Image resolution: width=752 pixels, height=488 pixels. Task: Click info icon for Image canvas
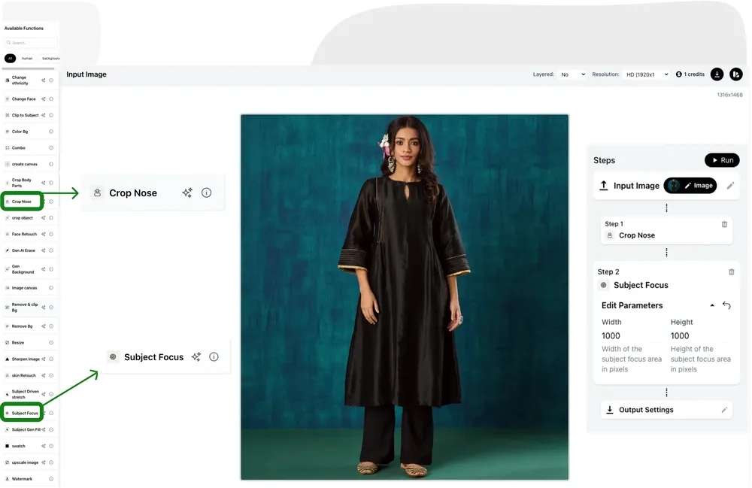[51, 288]
